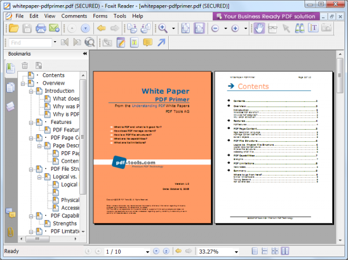Open the Comments menu

click(x=74, y=16)
